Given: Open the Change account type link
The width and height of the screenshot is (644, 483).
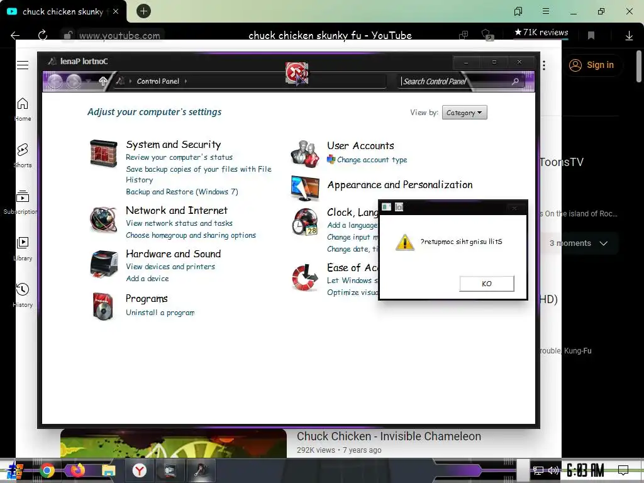Looking at the screenshot, I should tap(372, 160).
